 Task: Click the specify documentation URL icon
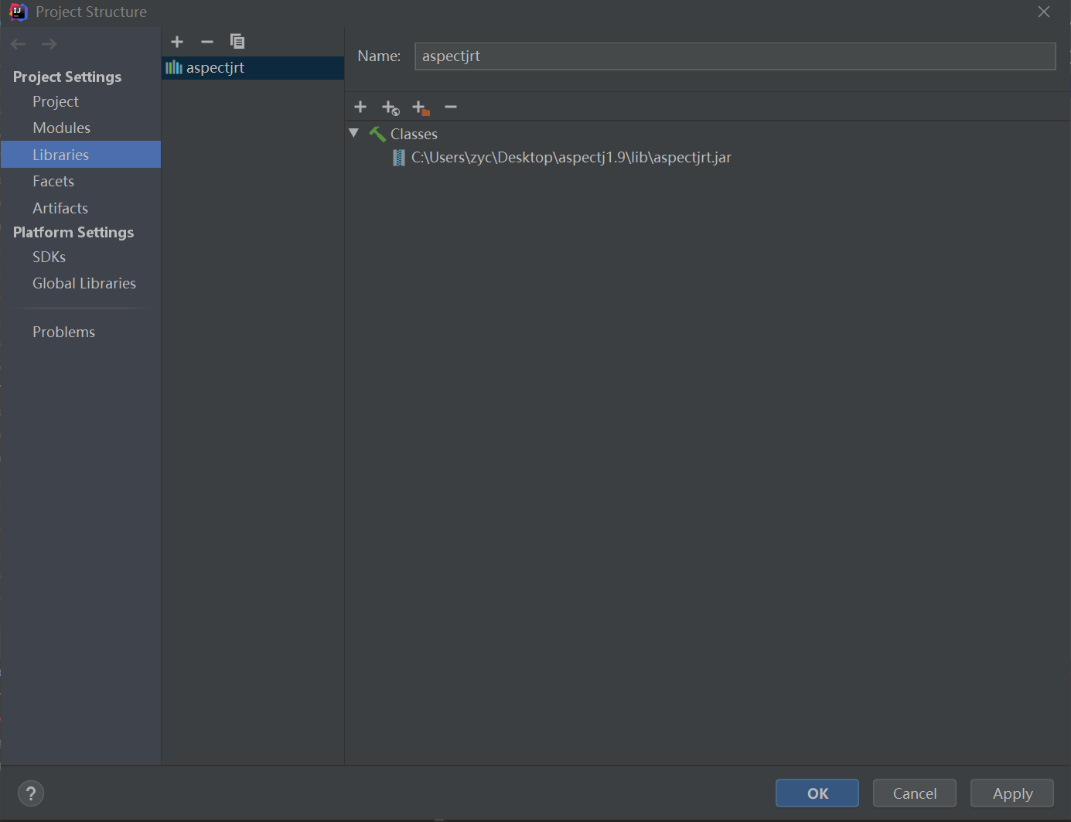click(391, 107)
